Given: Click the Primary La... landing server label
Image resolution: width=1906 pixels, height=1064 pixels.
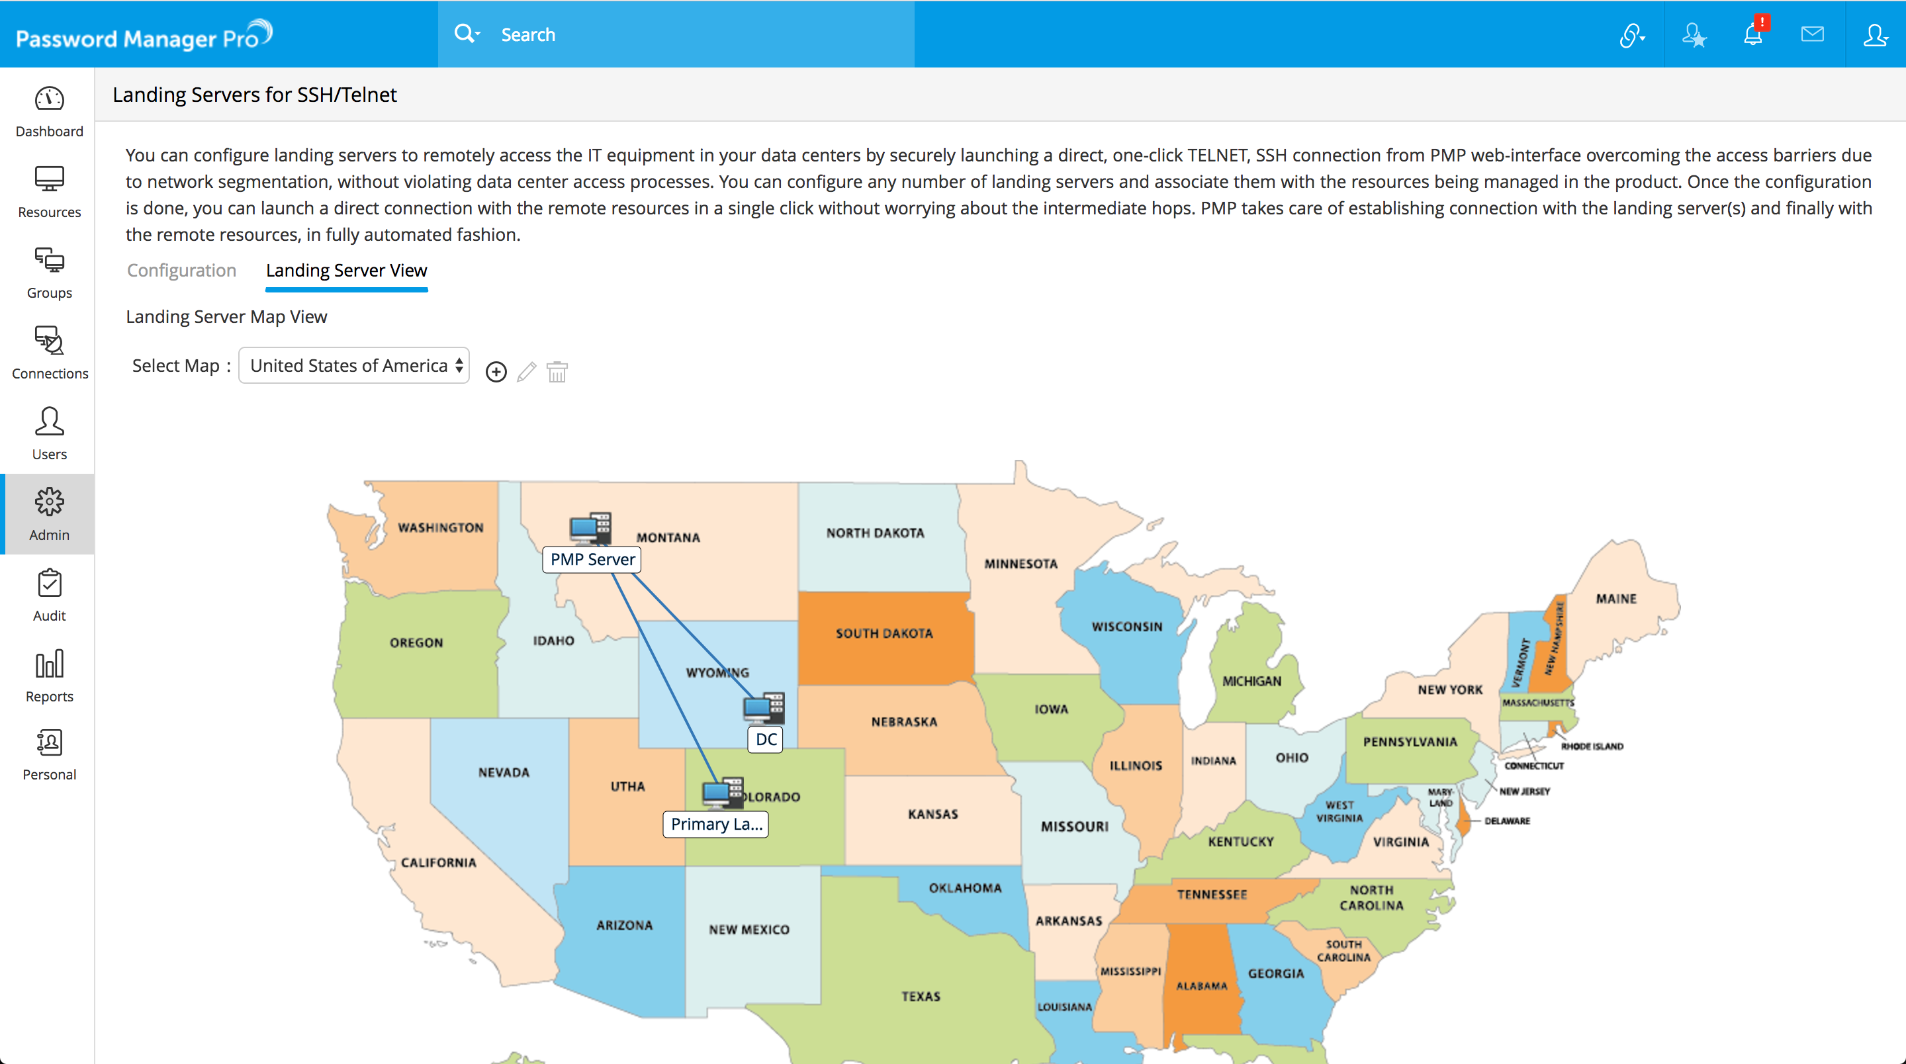Looking at the screenshot, I should [x=715, y=824].
